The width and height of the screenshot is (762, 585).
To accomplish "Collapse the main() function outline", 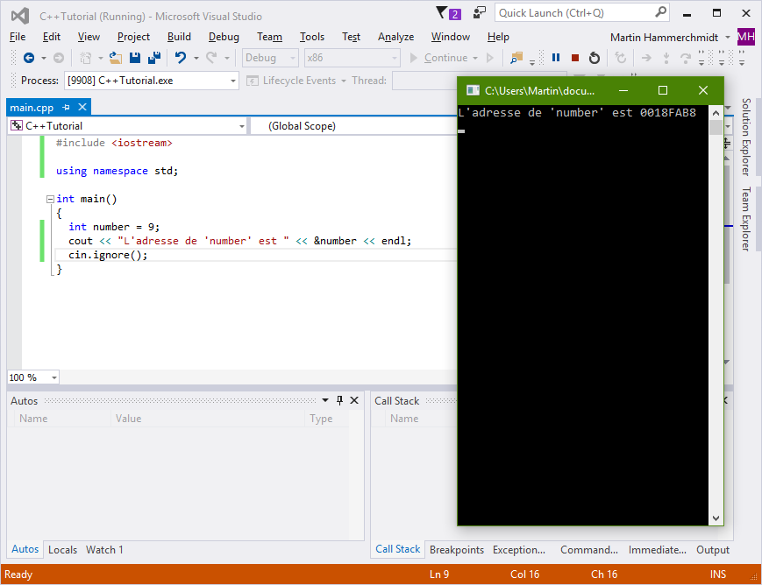I will coord(50,199).
